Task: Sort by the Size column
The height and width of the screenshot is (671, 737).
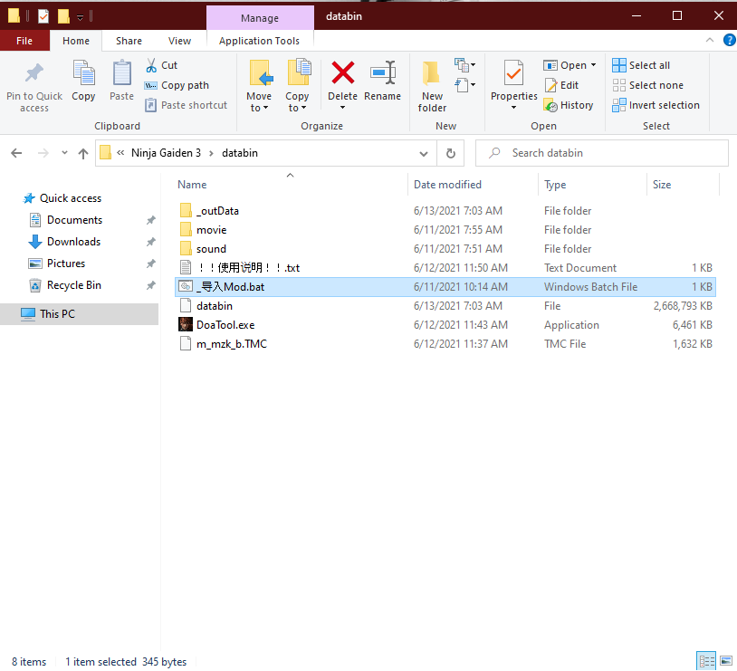Action: tap(661, 185)
